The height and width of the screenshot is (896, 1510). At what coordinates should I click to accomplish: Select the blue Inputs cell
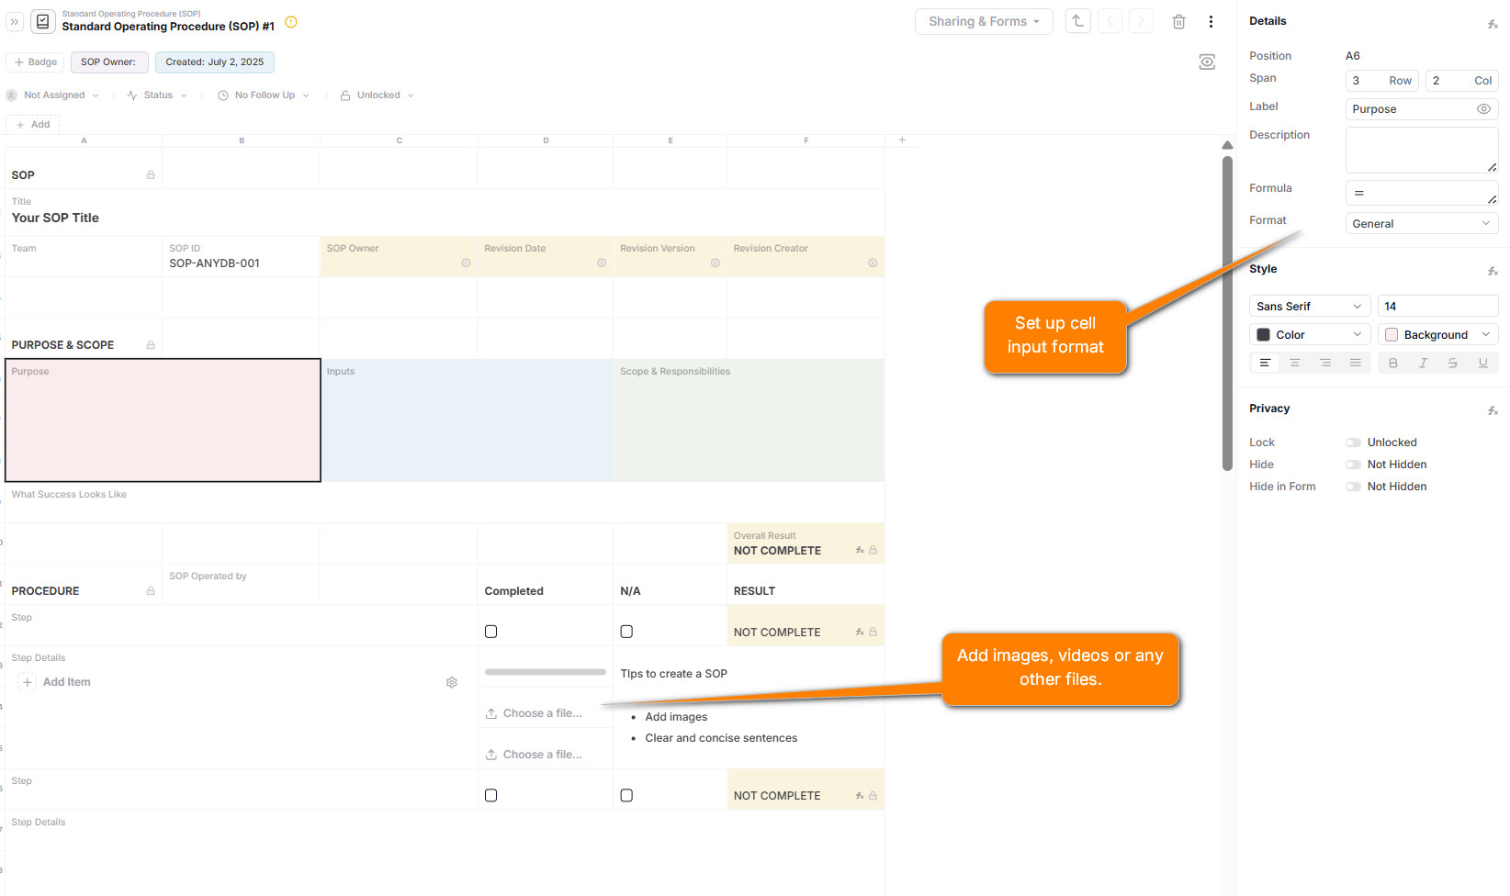(467, 420)
